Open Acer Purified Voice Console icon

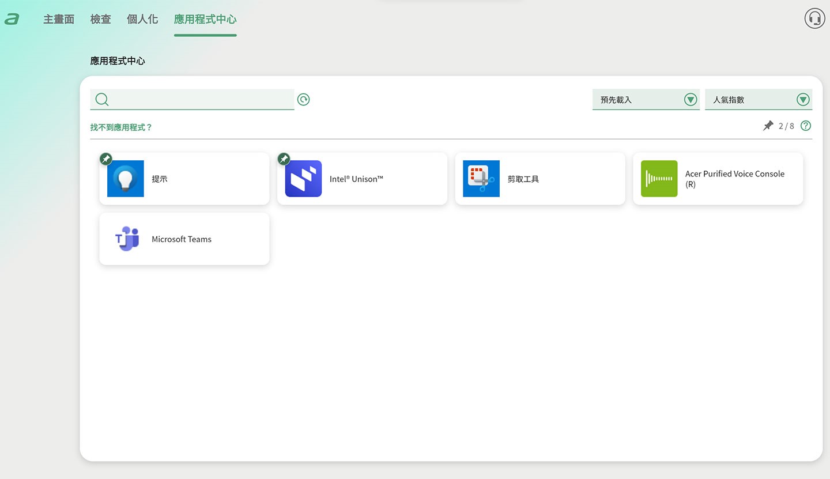659,179
